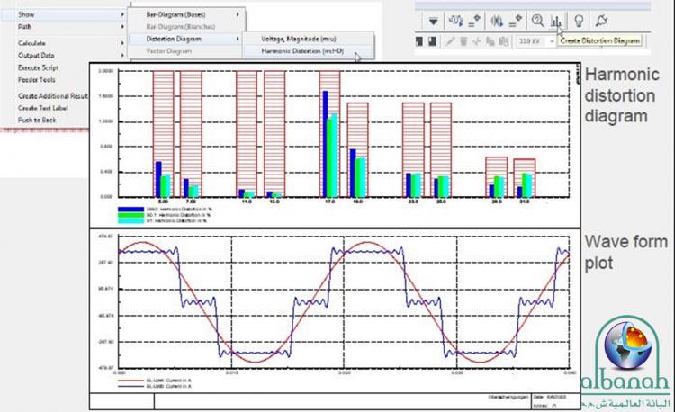
Task: Click the magnifier with question mark icon
Action: click(537, 20)
